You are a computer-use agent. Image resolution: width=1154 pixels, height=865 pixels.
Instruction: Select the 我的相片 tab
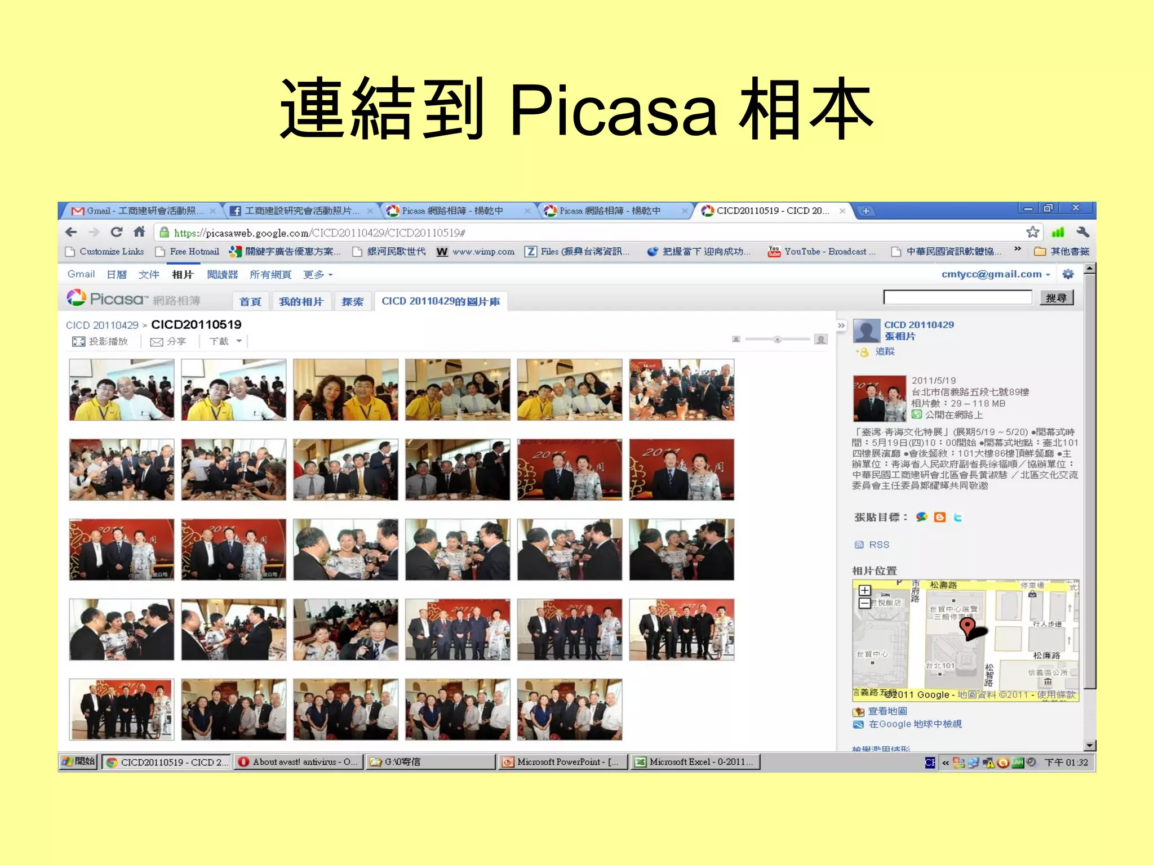[301, 301]
